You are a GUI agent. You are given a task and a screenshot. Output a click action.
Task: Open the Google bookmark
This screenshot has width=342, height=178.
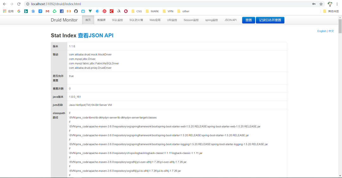(x=19, y=11)
